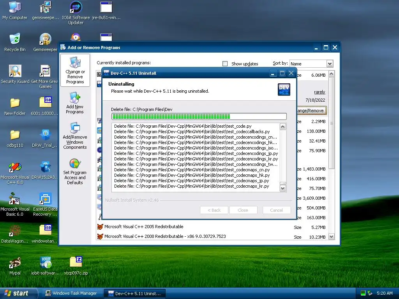Click the 'rarely' usage link

[x=320, y=92]
